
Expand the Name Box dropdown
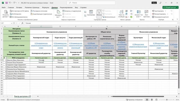tap(12, 23)
